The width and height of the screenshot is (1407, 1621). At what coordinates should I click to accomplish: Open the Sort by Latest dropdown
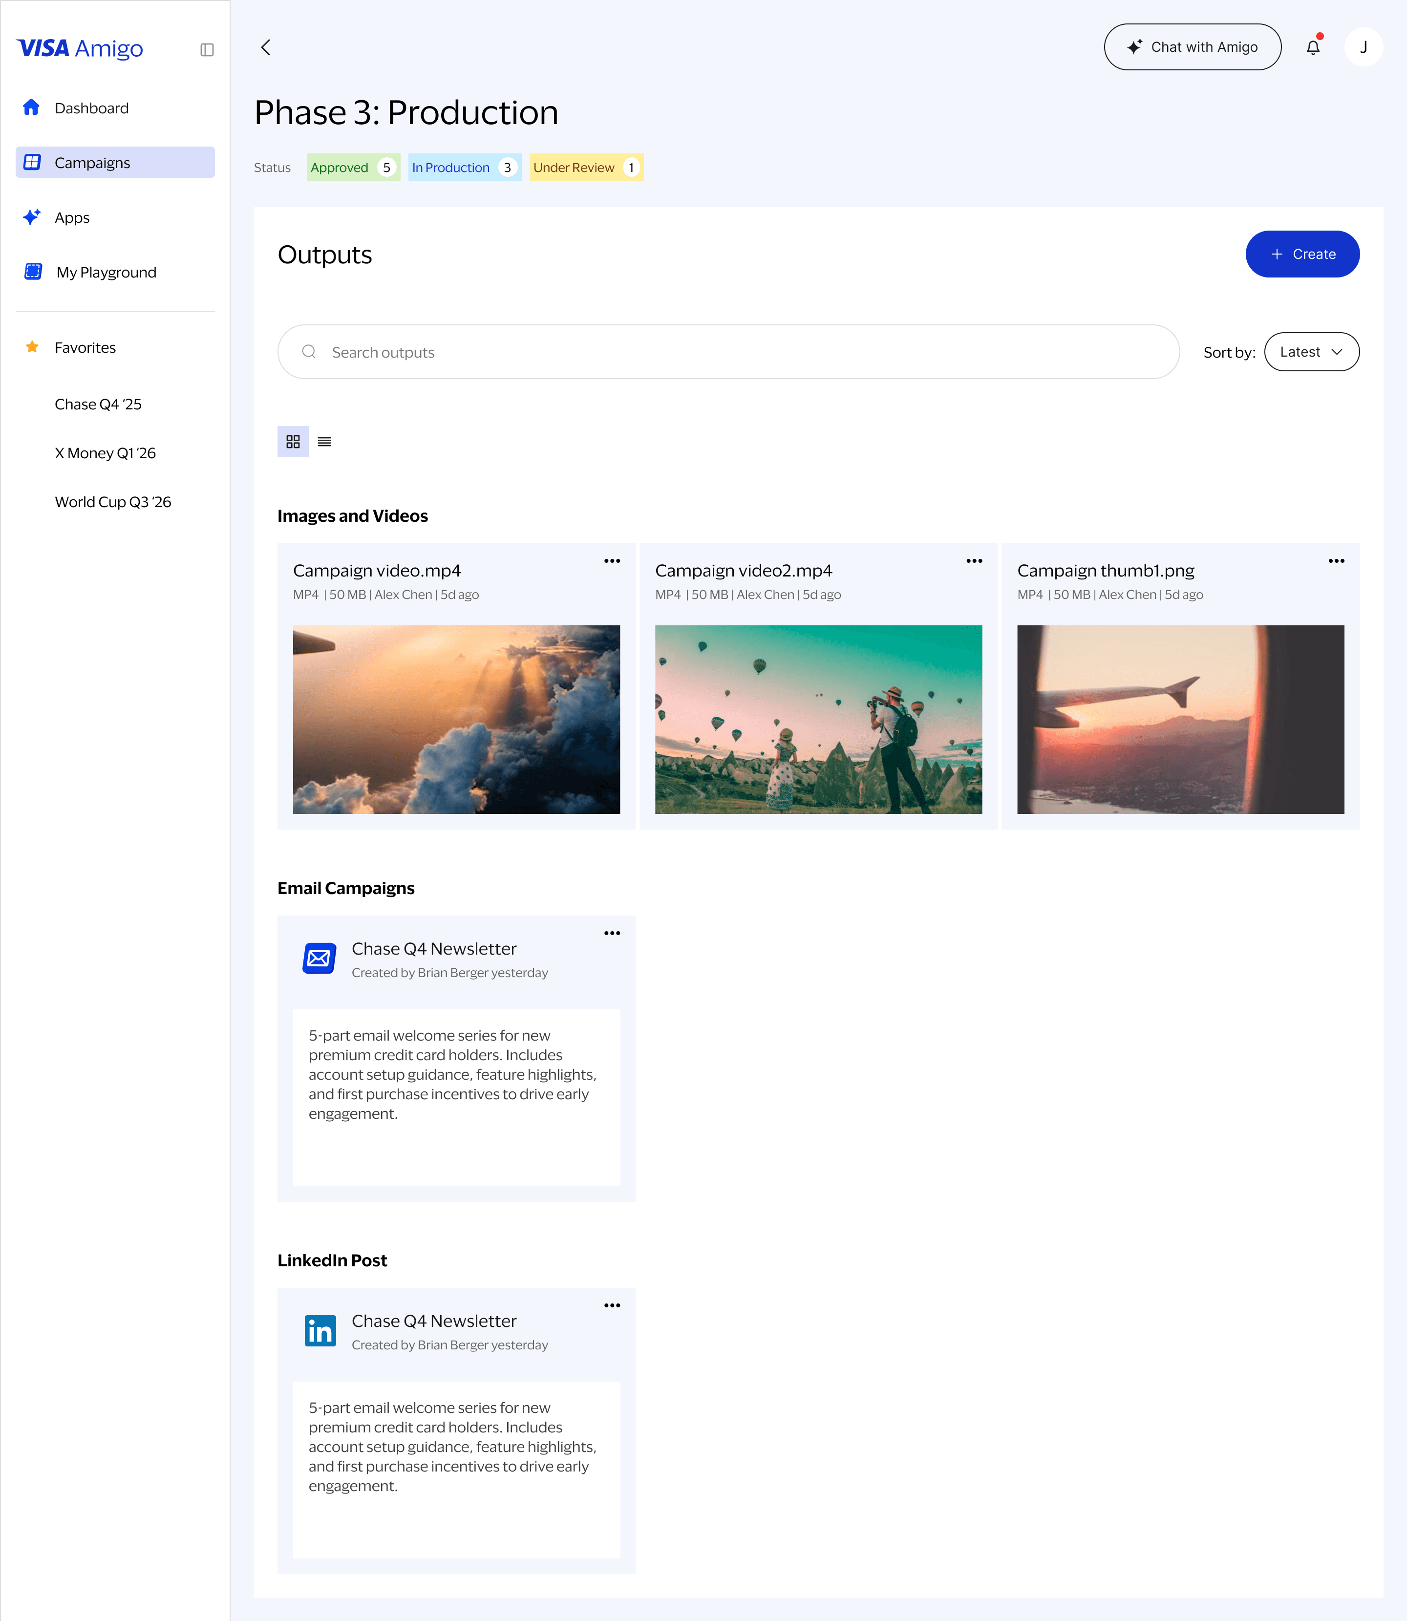[1311, 352]
